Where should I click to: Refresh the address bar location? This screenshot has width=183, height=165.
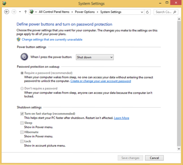click(148, 12)
